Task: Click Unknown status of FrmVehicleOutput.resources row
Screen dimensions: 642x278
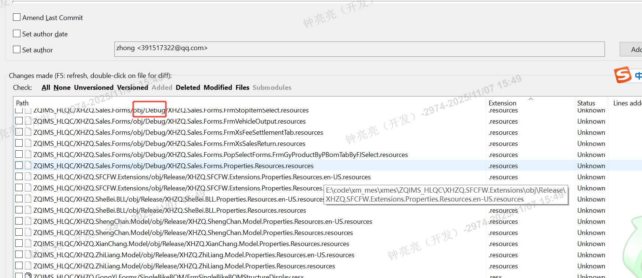Action: click(x=591, y=121)
